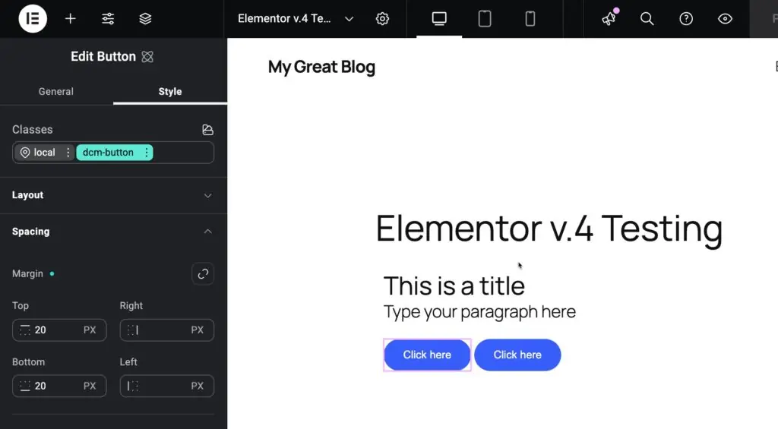Click the Elementor logo icon
The width and height of the screenshot is (778, 429).
click(33, 19)
